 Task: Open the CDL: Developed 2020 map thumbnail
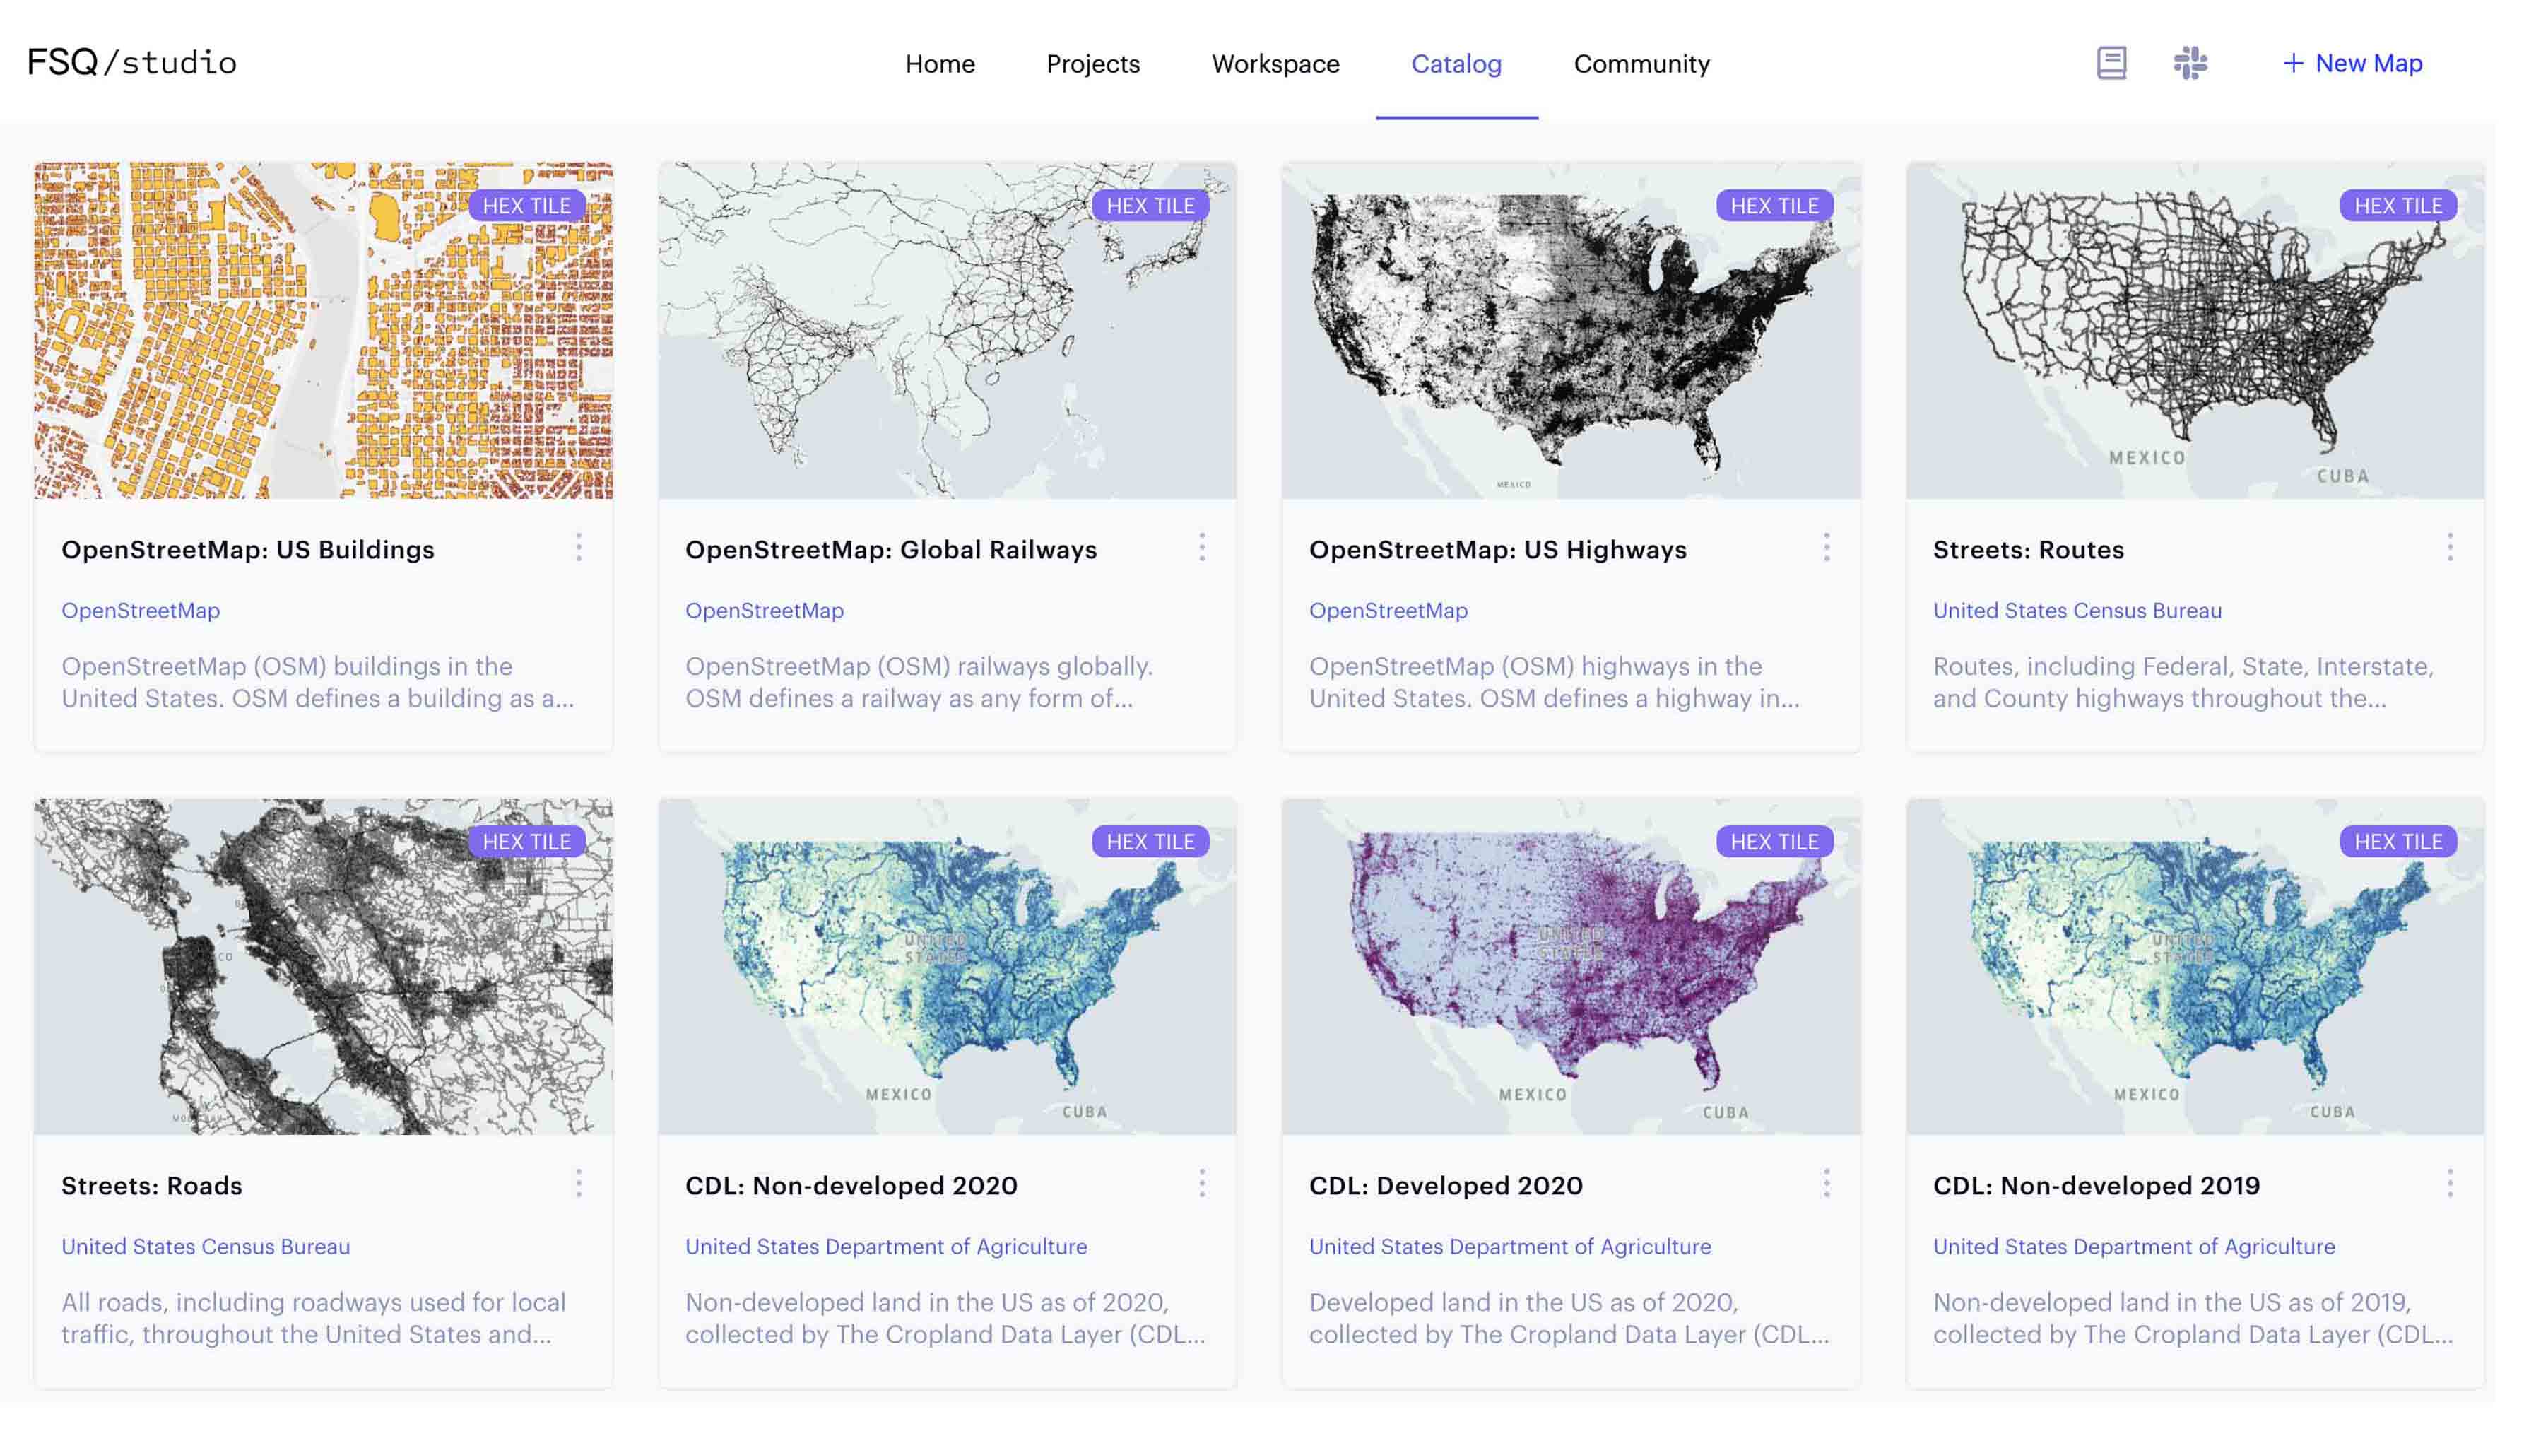point(1571,967)
